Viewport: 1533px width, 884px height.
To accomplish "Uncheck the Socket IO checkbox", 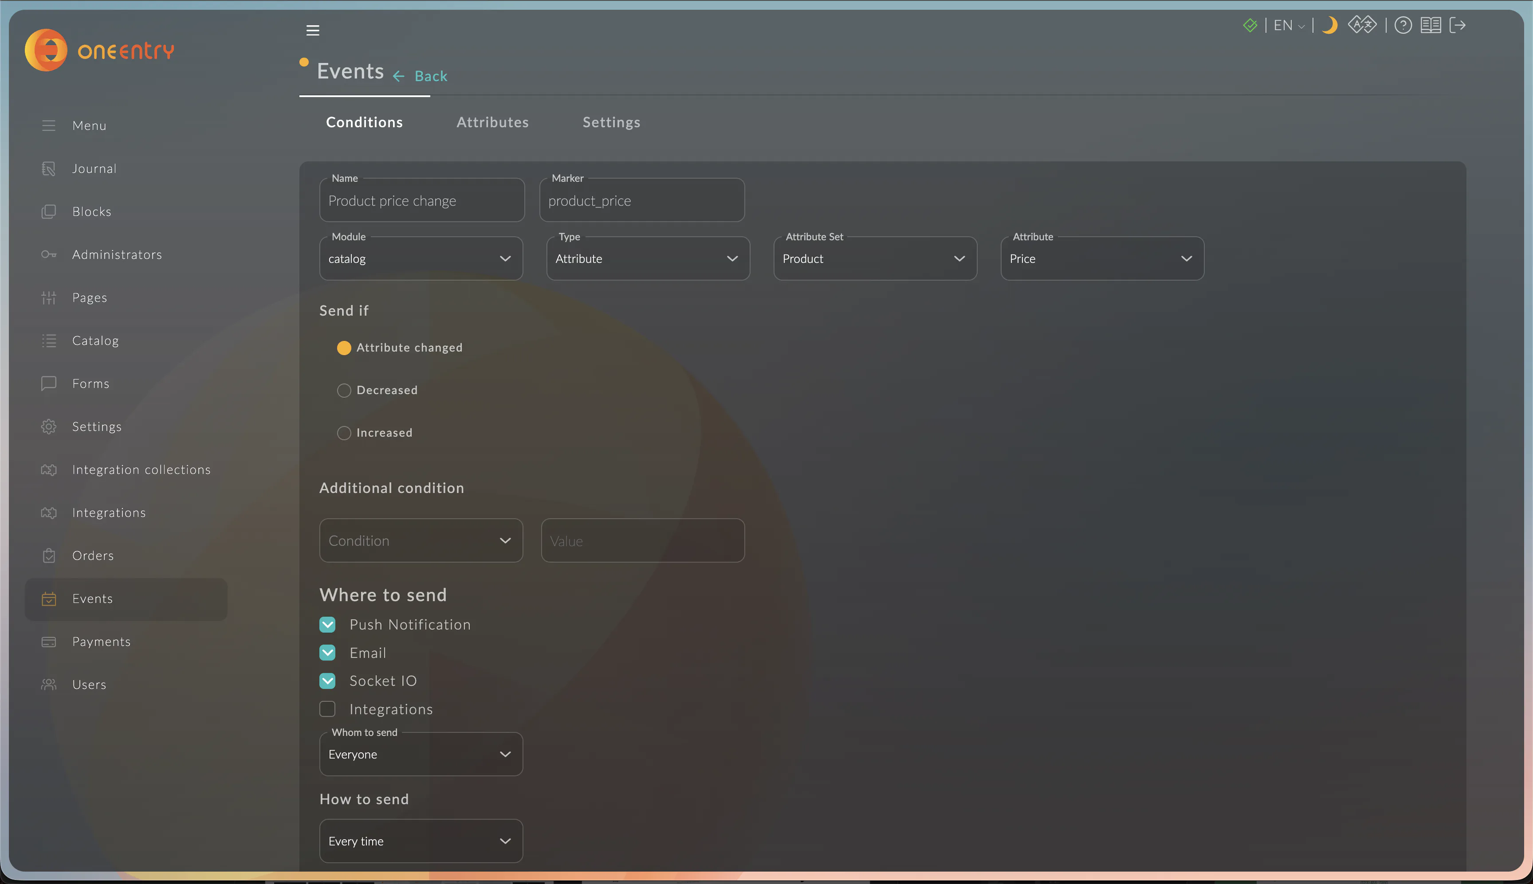I will pos(327,681).
